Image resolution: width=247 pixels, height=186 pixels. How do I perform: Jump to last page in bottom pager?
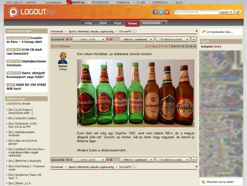click(x=111, y=160)
